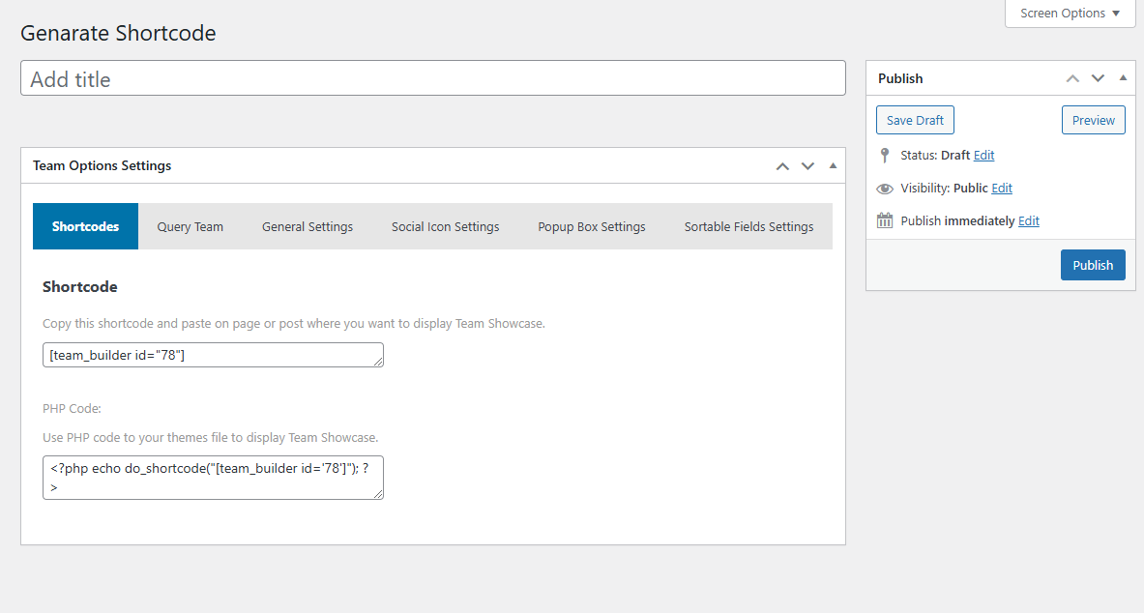Switch to Query Team tab

click(190, 226)
